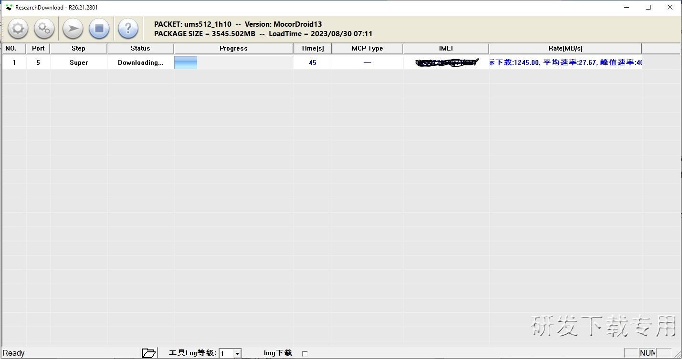Click the ResearchDownload app icon in title bar

tap(9, 7)
